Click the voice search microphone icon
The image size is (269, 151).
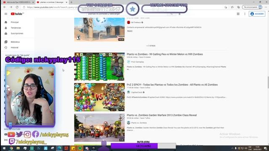coord(179,14)
